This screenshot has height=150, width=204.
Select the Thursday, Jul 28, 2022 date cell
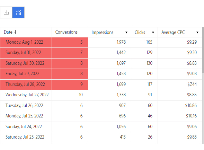click(x=26, y=85)
